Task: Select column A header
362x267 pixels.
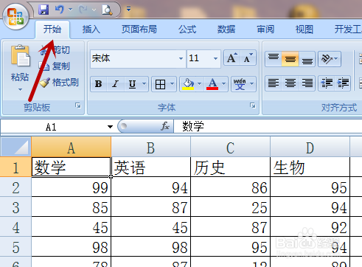Action: click(72, 148)
